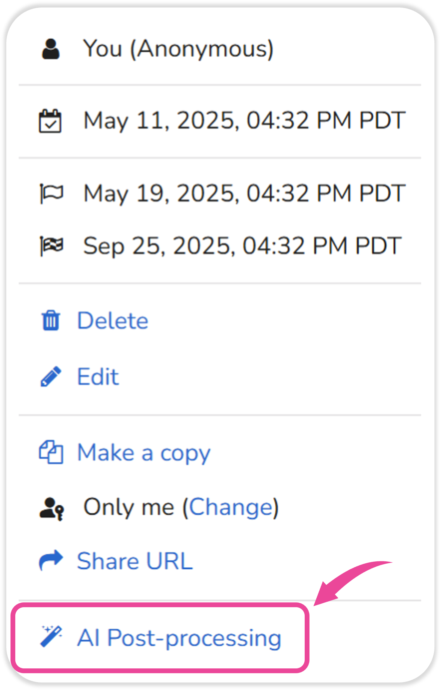The image size is (441, 690).
Task: Click the trash can Delete icon
Action: 51,321
